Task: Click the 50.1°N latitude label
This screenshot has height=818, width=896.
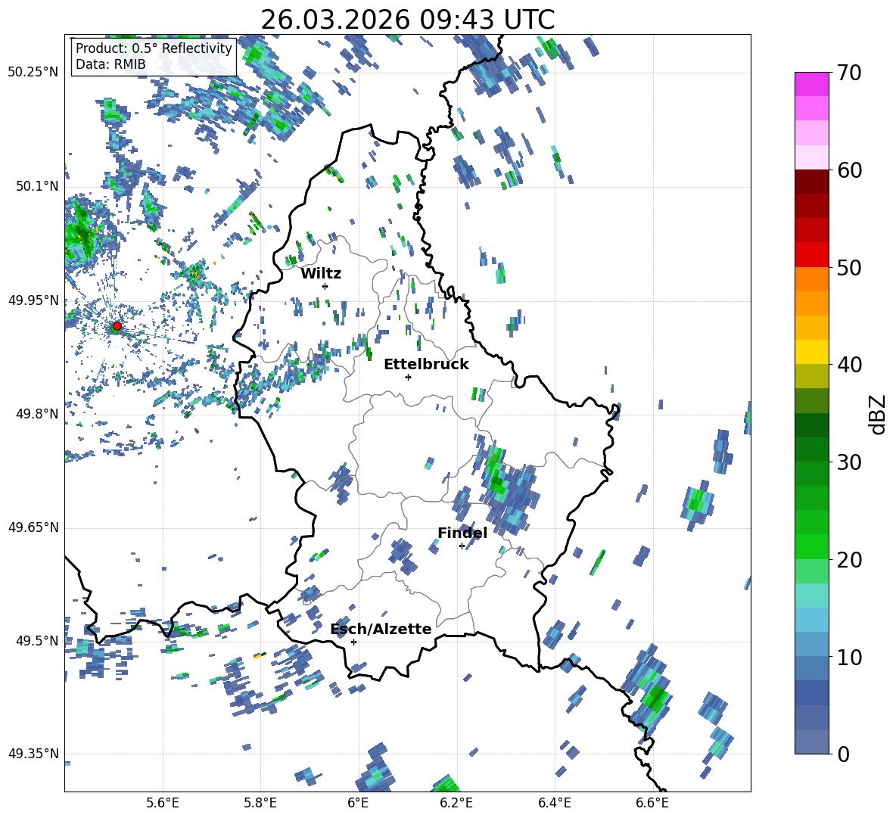Action: [36, 186]
